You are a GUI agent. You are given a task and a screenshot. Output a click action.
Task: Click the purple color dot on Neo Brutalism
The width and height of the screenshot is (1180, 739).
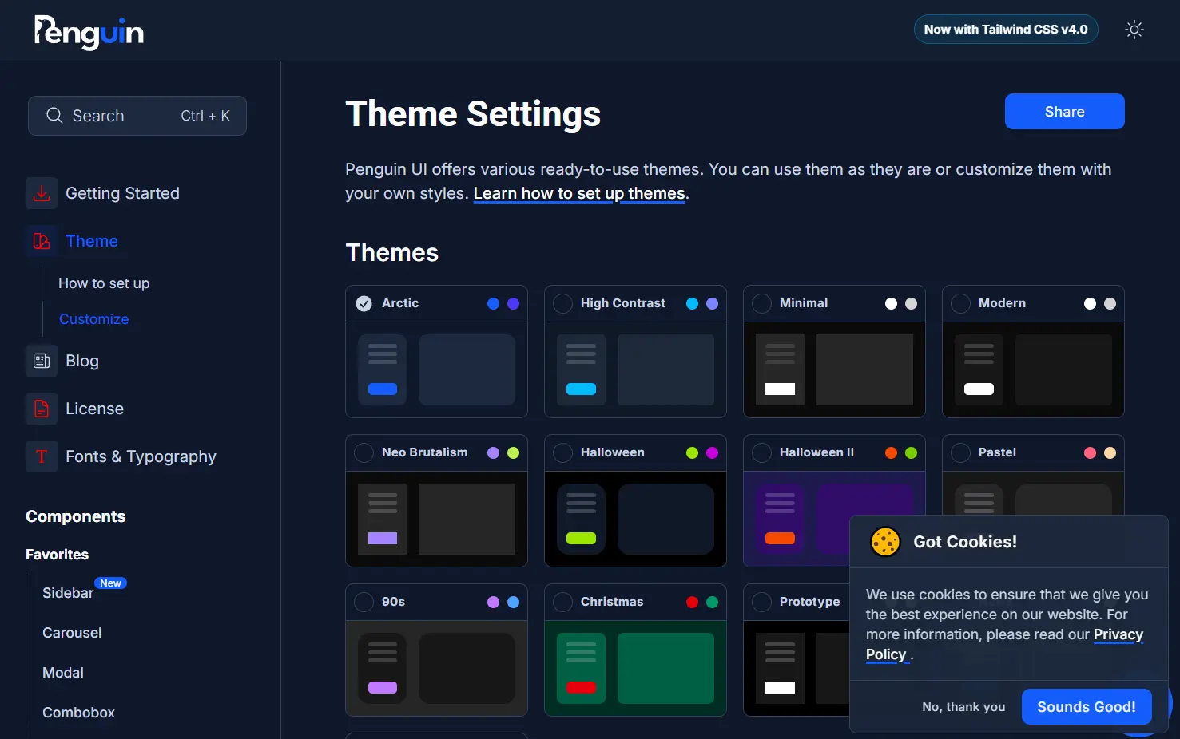click(x=491, y=452)
